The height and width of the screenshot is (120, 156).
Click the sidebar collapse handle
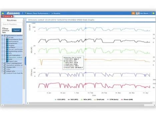25,61
